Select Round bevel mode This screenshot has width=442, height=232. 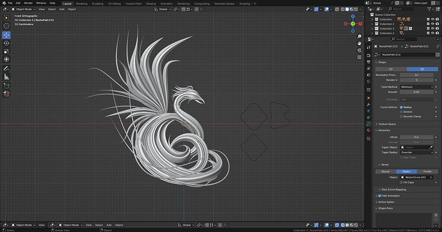pyautogui.click(x=386, y=171)
